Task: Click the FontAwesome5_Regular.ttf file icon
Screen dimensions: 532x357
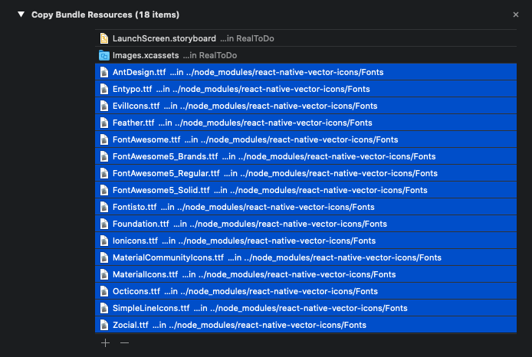Action: (104, 173)
